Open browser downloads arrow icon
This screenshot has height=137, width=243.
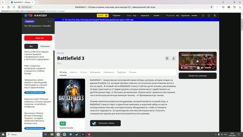tap(240, 7)
